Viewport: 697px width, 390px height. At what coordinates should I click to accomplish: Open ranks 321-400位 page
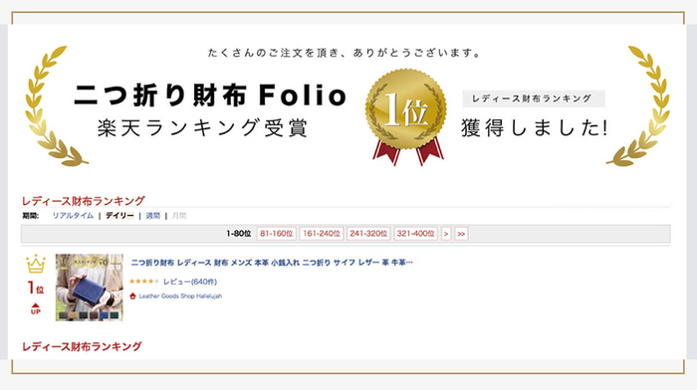(415, 234)
